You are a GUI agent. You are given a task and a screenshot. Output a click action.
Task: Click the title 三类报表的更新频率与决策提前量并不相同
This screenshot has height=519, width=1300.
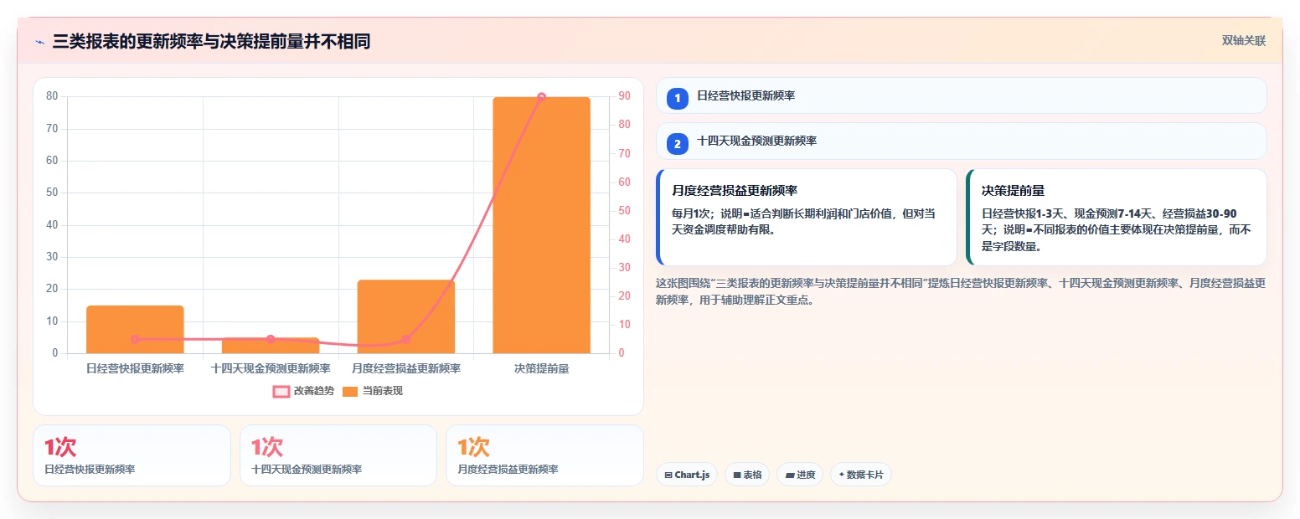(211, 41)
